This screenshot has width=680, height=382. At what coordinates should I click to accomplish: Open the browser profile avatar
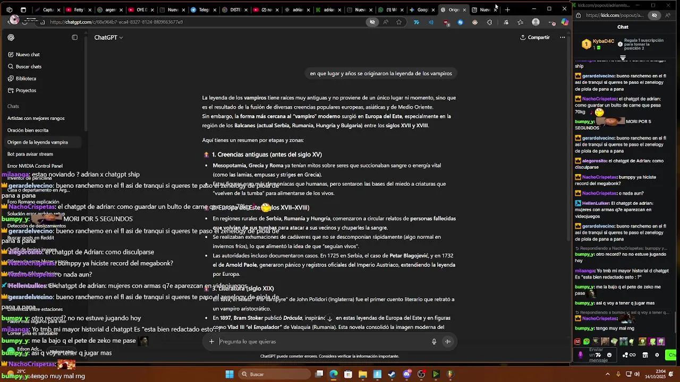point(536,22)
